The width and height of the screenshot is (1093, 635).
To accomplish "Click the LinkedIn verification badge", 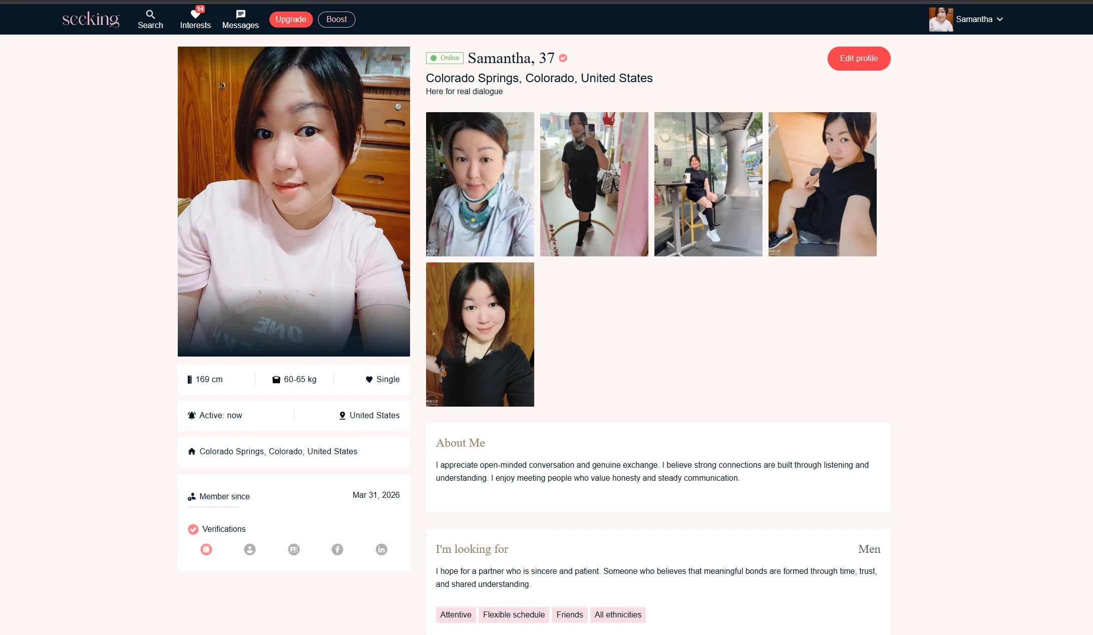I will pyautogui.click(x=382, y=549).
